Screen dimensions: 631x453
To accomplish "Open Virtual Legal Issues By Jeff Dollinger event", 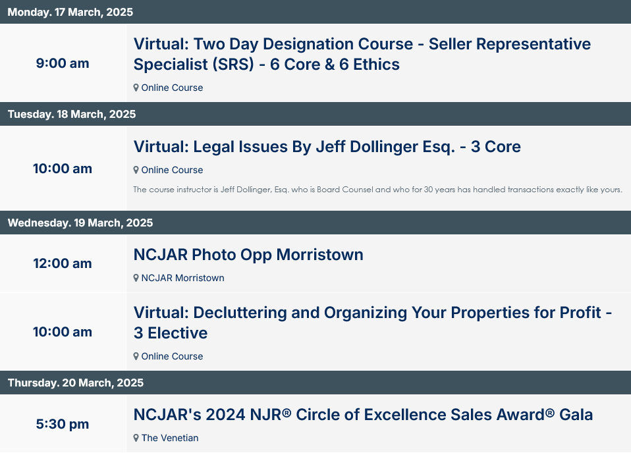I will click(327, 147).
